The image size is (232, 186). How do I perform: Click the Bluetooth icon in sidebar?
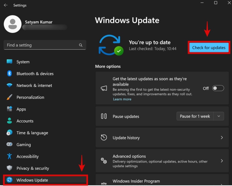tap(9, 74)
